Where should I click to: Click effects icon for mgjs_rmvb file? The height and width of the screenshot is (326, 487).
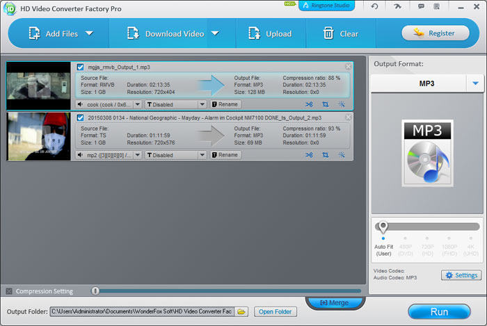[x=342, y=104]
